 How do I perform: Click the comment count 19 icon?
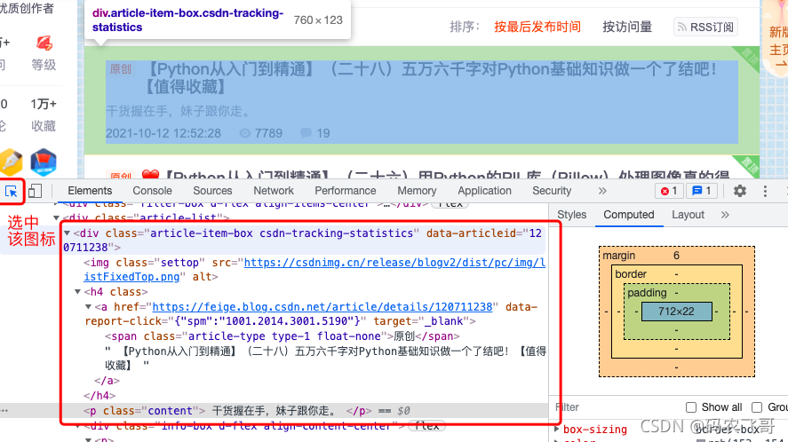click(x=306, y=133)
